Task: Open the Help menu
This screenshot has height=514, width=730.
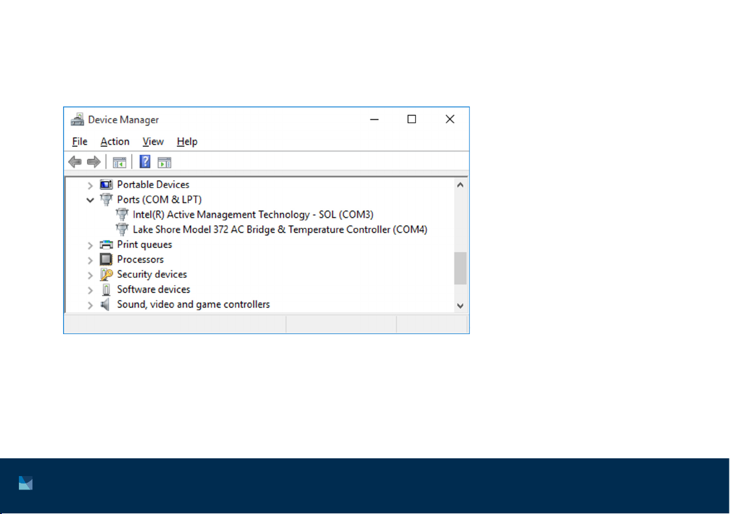Action: pyautogui.click(x=187, y=142)
